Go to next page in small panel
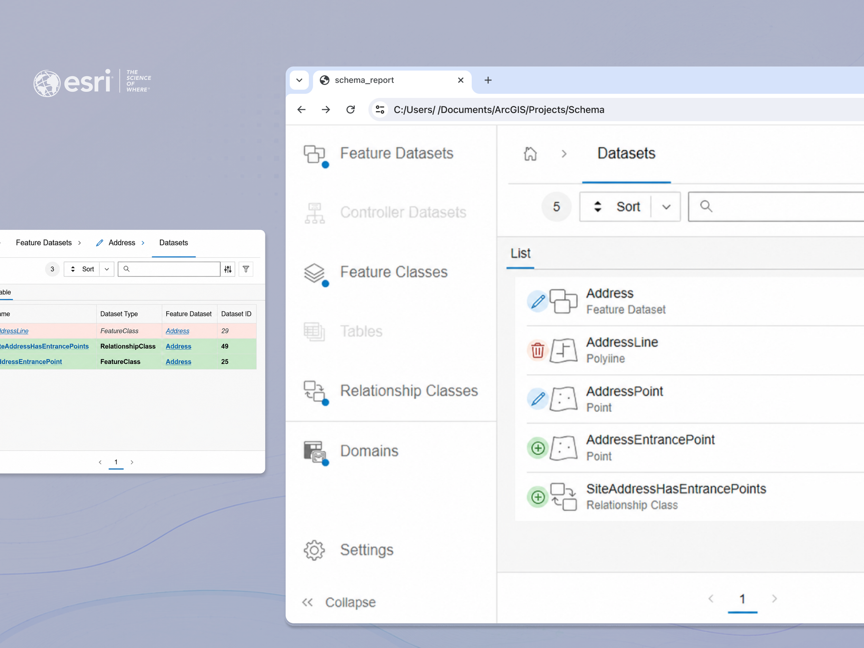The width and height of the screenshot is (864, 648). point(132,462)
